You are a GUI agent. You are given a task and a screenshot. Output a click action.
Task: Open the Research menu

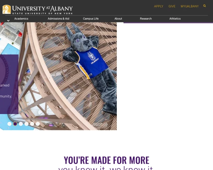click(146, 19)
